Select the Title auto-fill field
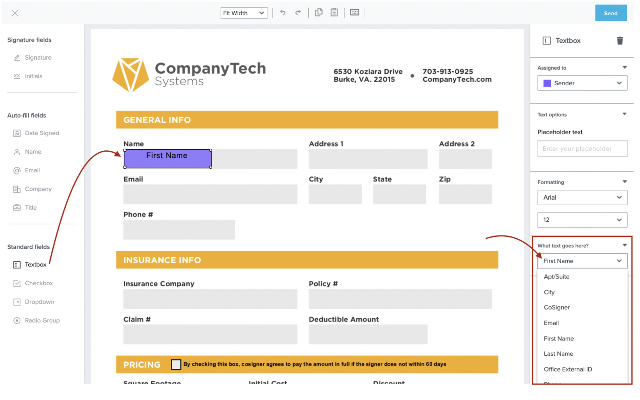The width and height of the screenshot is (640, 400). point(30,207)
